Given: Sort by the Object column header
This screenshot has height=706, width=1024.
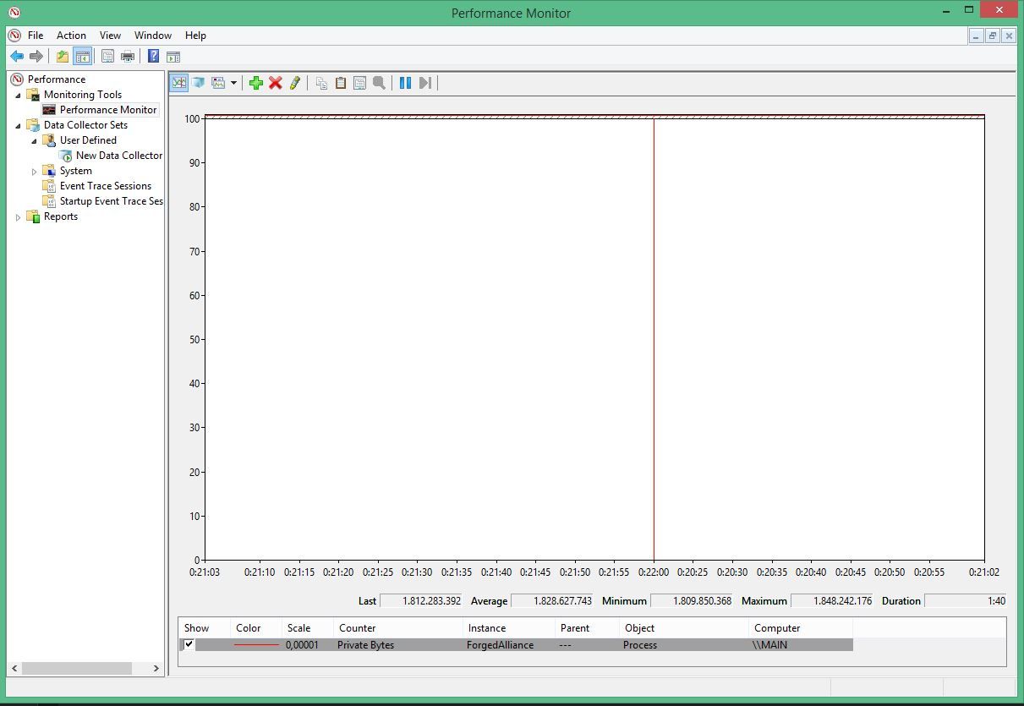Looking at the screenshot, I should click(x=639, y=628).
